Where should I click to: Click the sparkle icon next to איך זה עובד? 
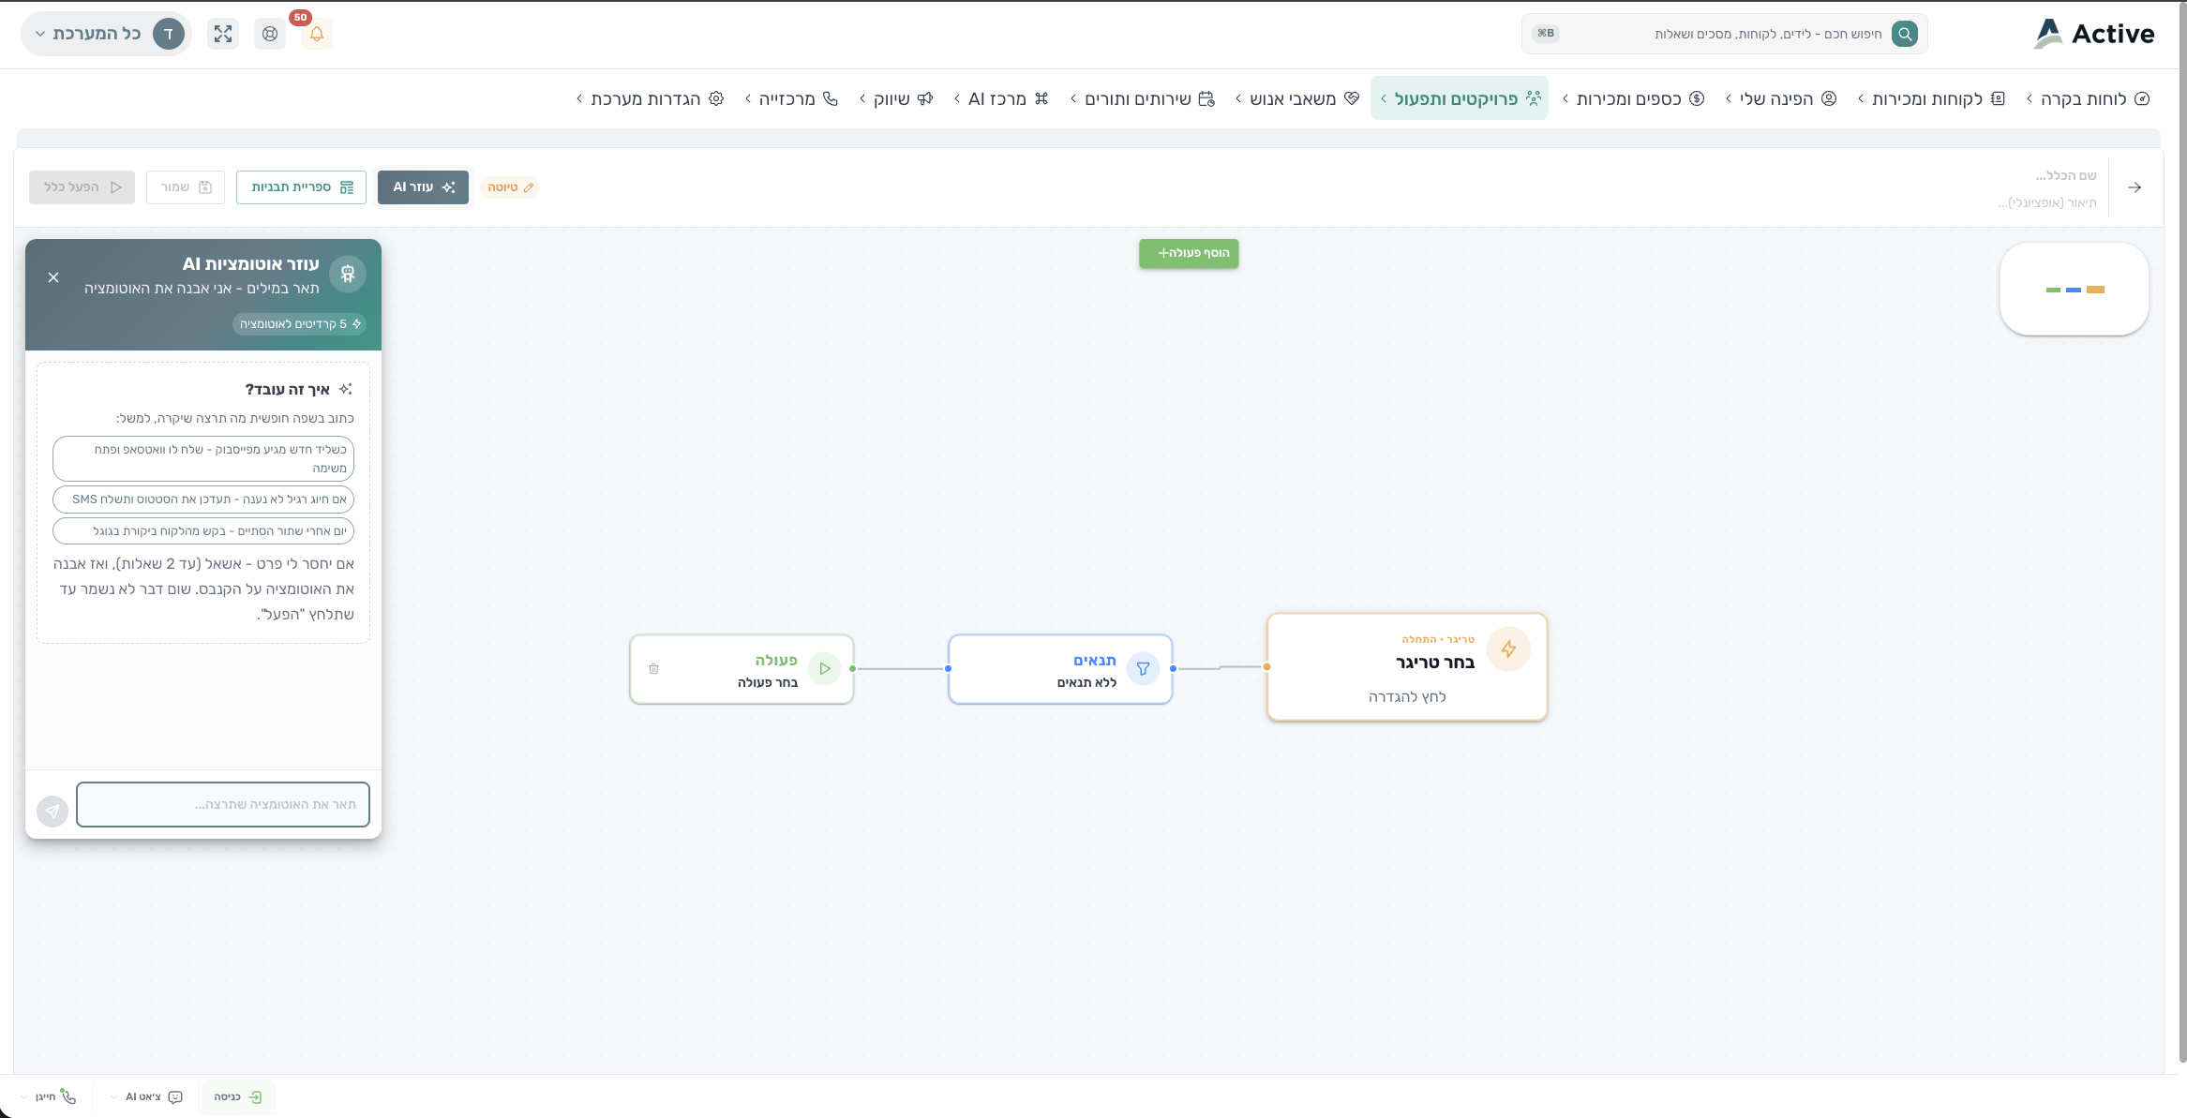(346, 389)
